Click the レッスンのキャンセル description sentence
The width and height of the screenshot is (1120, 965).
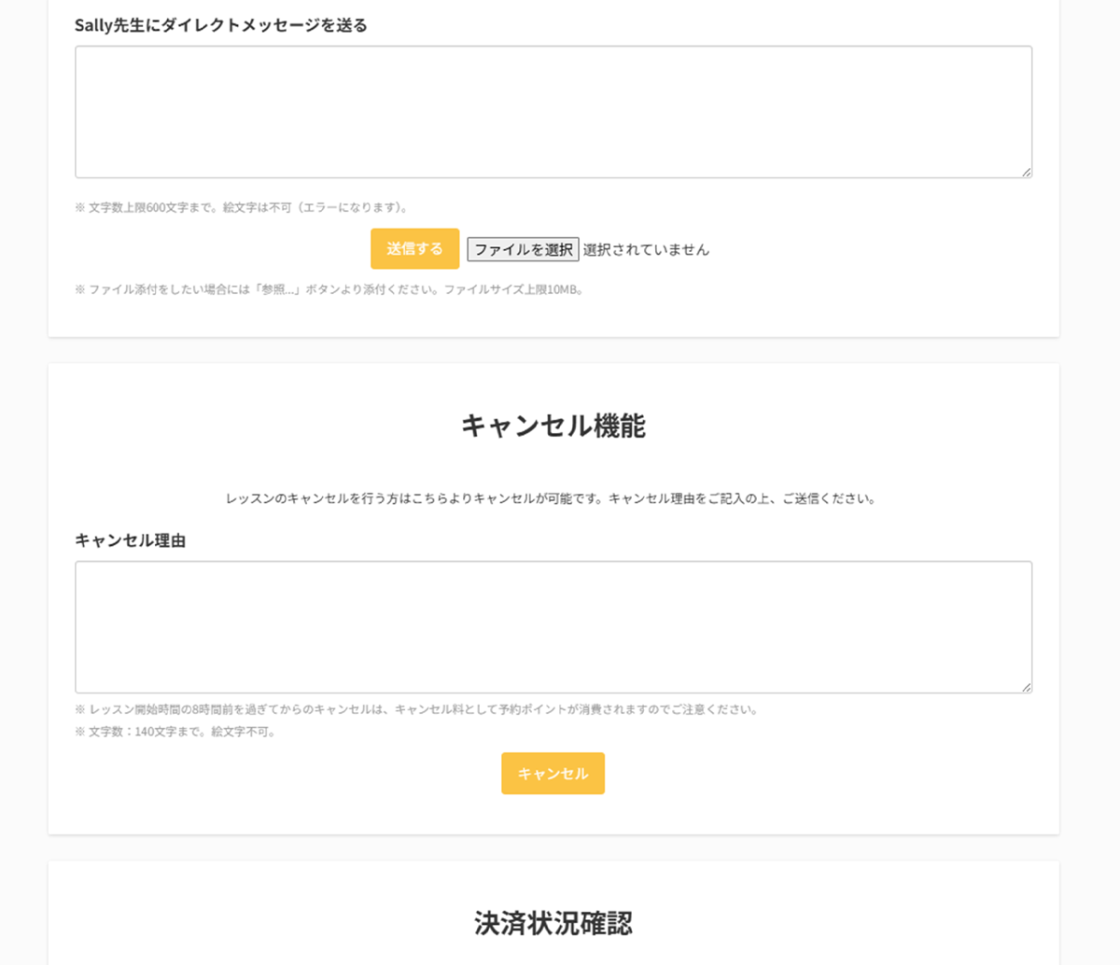pos(415,498)
